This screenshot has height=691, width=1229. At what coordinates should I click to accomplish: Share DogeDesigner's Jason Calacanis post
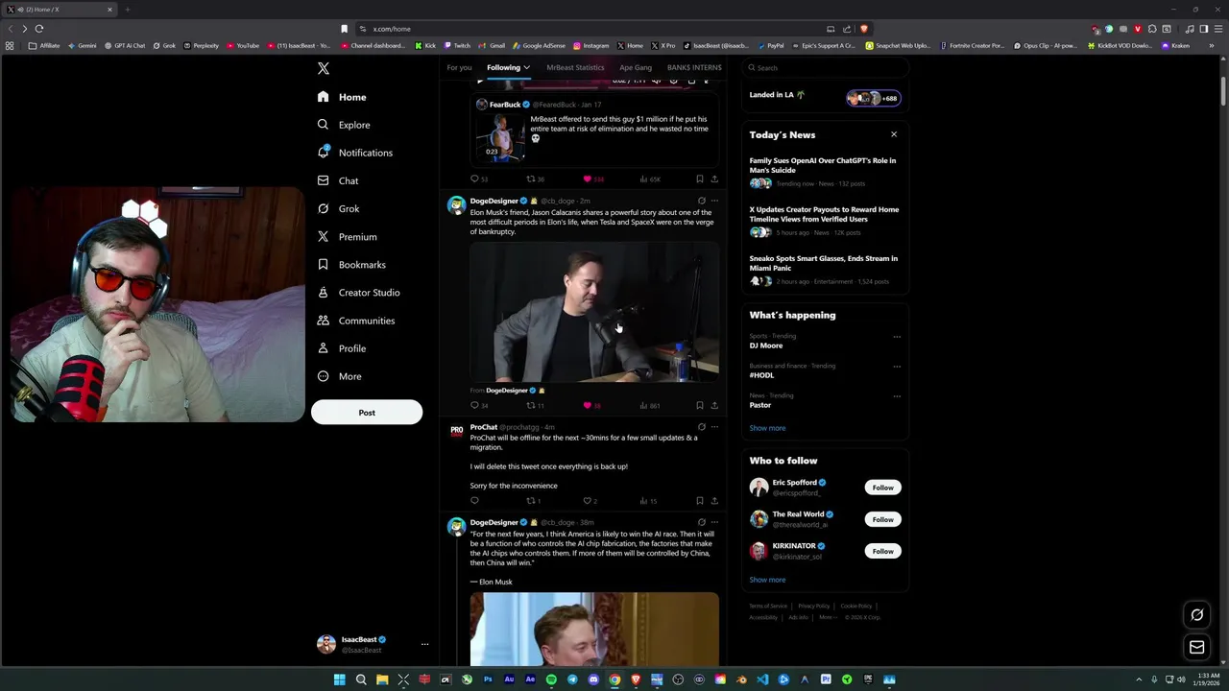click(x=714, y=405)
